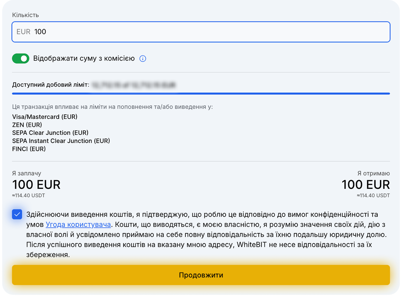The height and width of the screenshot is (297, 402).
Task: Select 'SEPA Clear Junction (EUR)' entry
Action: pos(50,133)
